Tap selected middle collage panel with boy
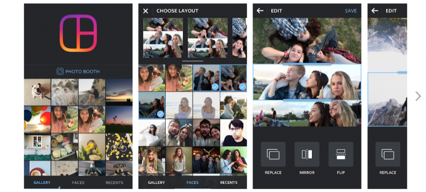This screenshot has width=426, height=192. [307, 82]
